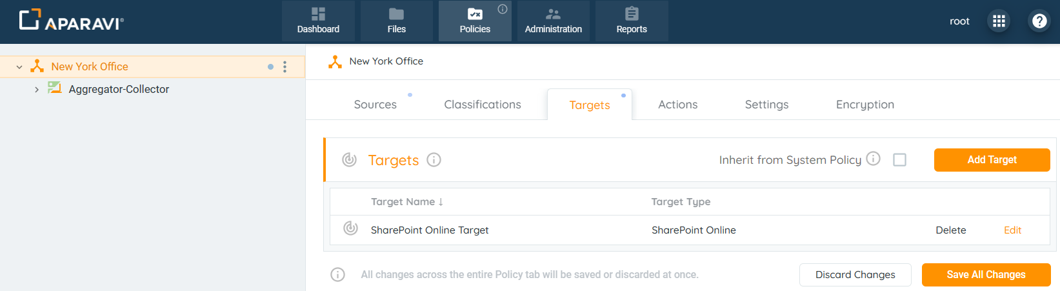1060x291 pixels.
Task: Collapse the New York Office tree node
Action: [19, 66]
